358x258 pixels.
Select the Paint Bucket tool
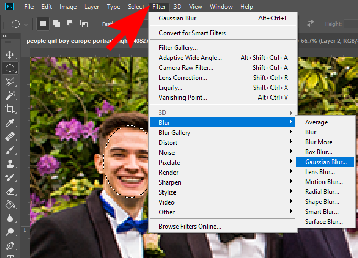pos(10,205)
